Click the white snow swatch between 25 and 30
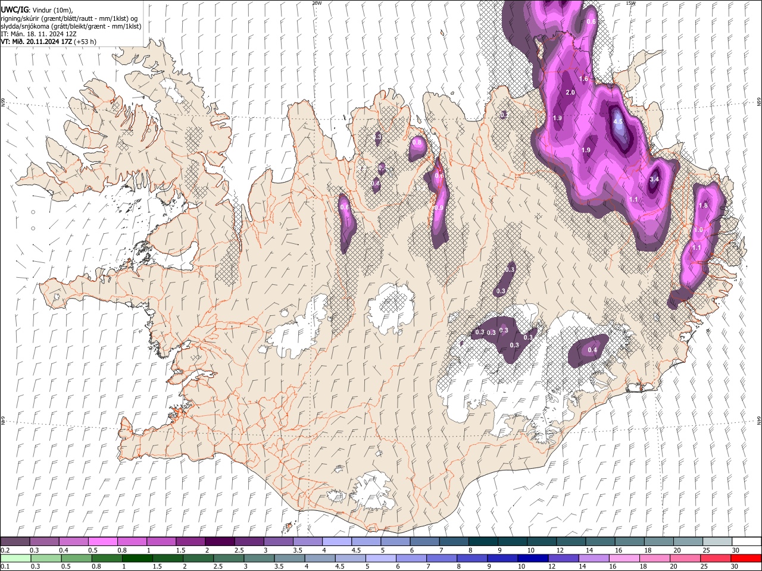Viewport: 762px width, 571px height. [717, 541]
